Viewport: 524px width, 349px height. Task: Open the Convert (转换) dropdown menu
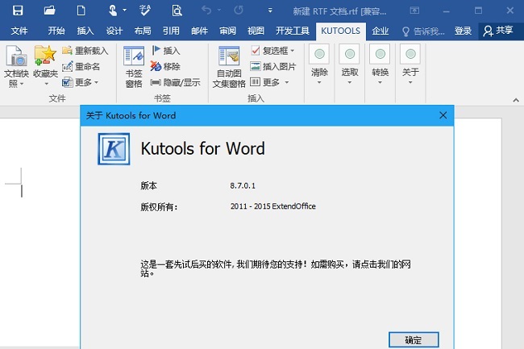point(381,63)
